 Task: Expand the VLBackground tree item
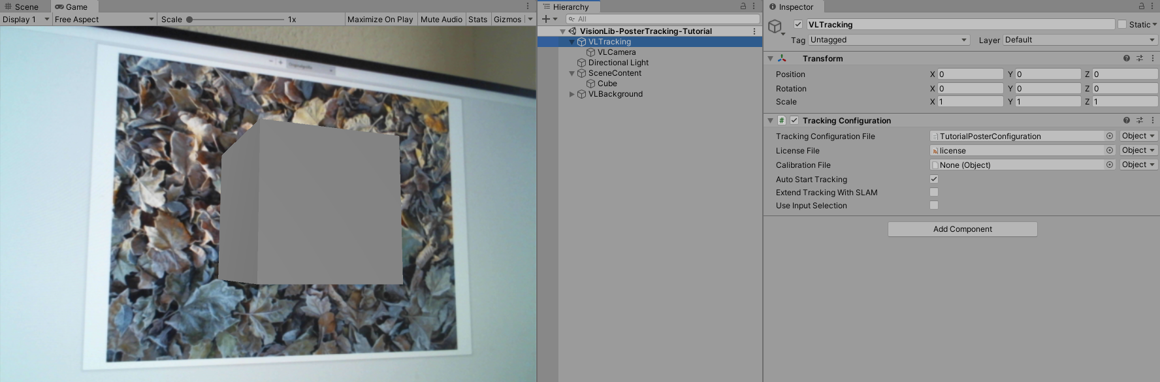click(x=572, y=95)
